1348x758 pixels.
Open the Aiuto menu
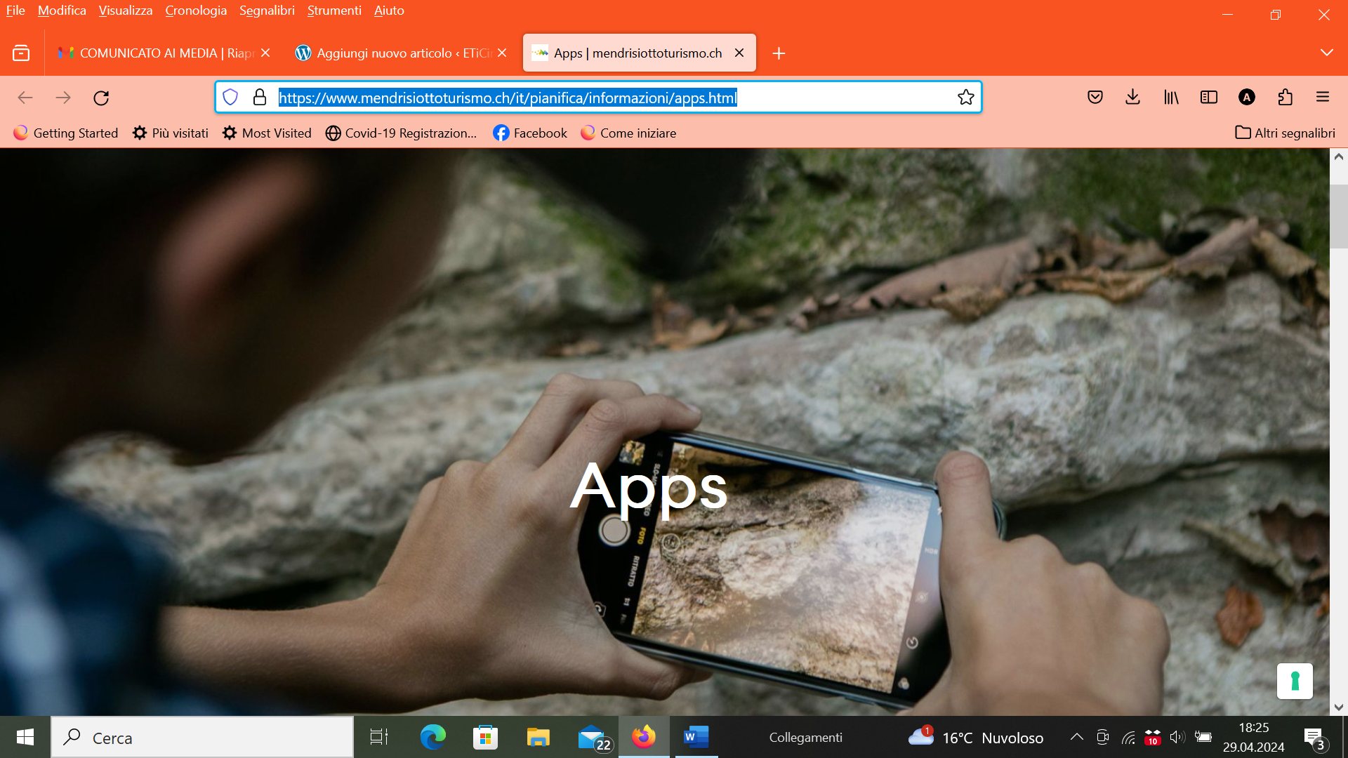pos(389,11)
